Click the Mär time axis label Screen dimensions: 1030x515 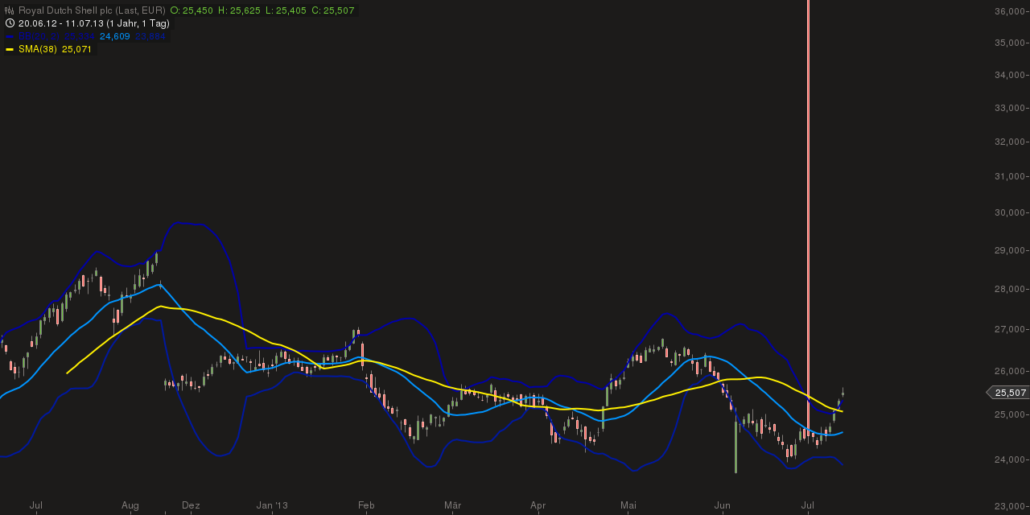click(452, 505)
